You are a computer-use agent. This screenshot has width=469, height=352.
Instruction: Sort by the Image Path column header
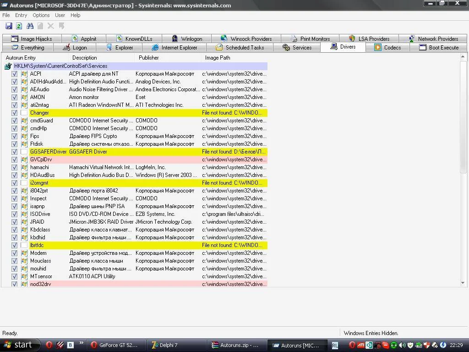[235, 58]
